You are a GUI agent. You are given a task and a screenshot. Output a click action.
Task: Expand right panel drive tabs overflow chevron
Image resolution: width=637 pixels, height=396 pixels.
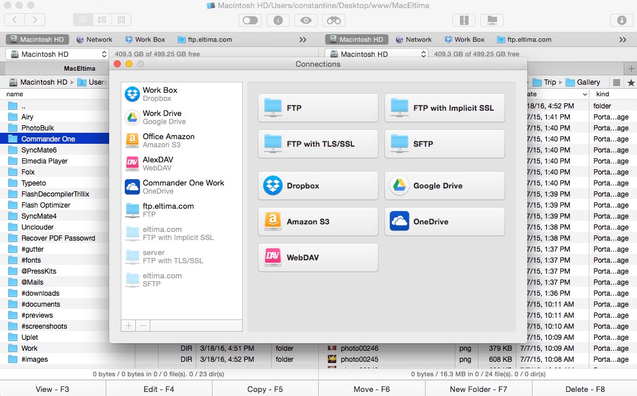coord(622,40)
